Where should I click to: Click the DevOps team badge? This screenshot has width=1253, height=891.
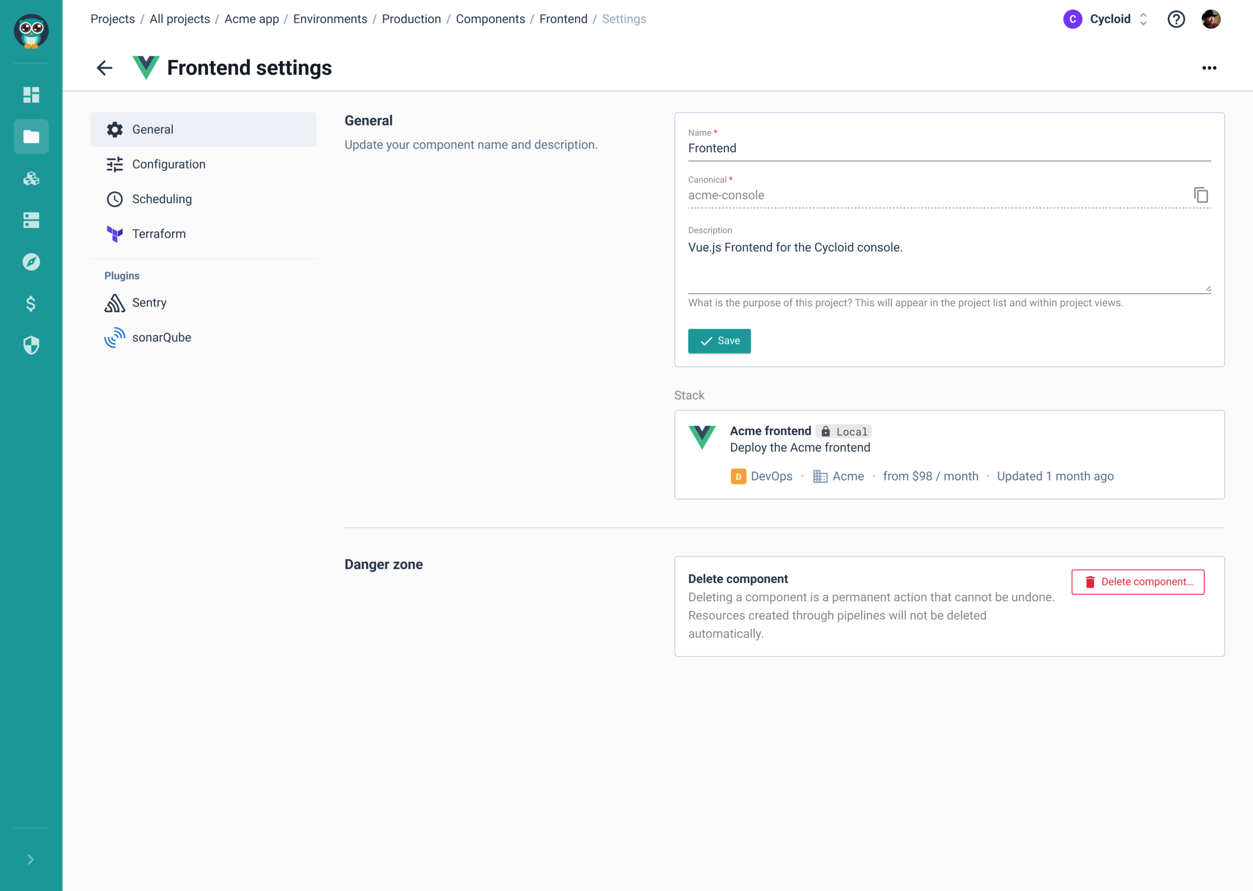(x=762, y=476)
